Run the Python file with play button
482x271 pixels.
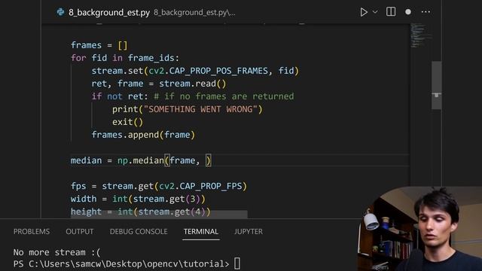pos(364,12)
